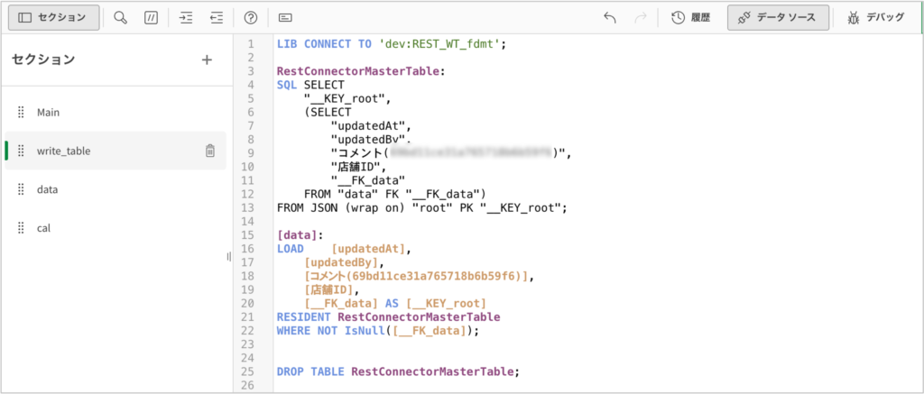Open the script help icon
924x394 pixels.
(251, 17)
